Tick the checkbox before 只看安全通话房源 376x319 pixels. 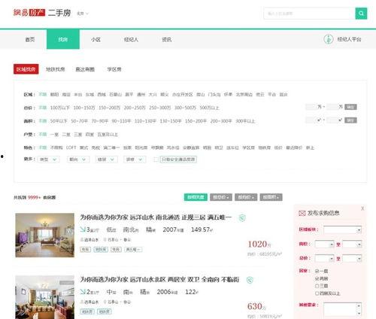point(156,159)
